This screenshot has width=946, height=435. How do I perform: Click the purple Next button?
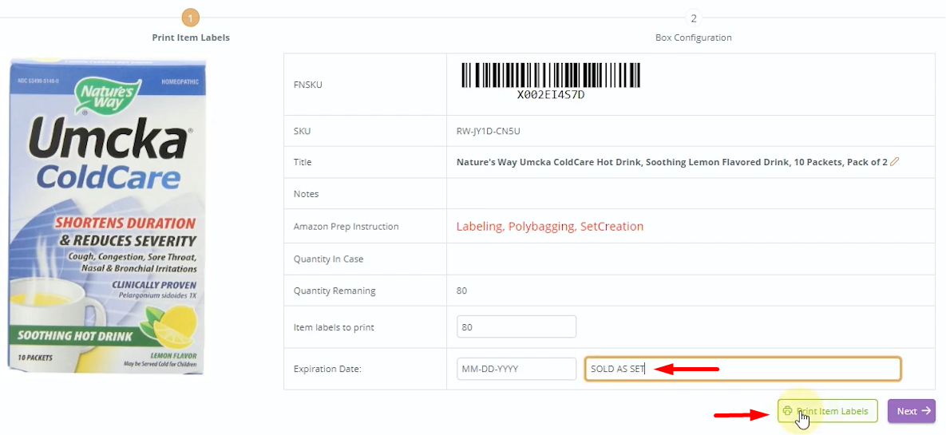pyautogui.click(x=912, y=411)
